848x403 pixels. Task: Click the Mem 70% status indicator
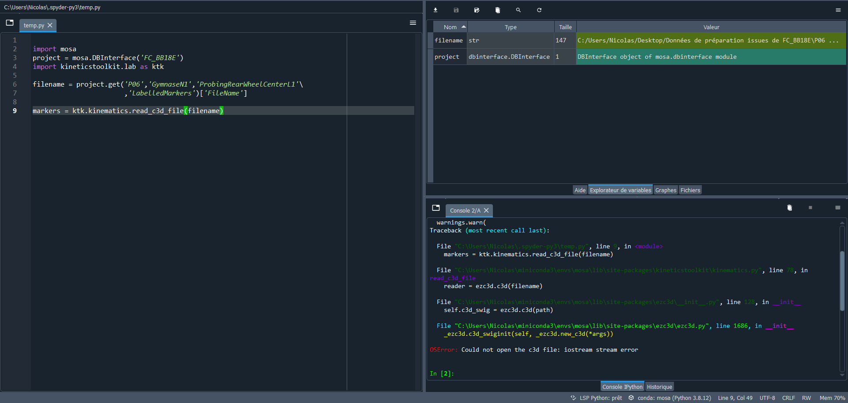click(x=832, y=398)
